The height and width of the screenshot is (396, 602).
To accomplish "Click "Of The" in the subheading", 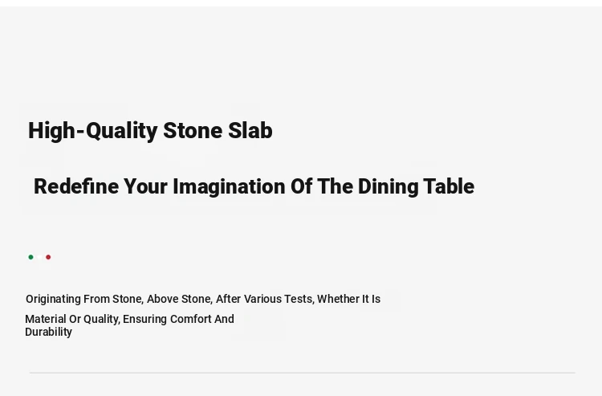I will click(322, 186).
